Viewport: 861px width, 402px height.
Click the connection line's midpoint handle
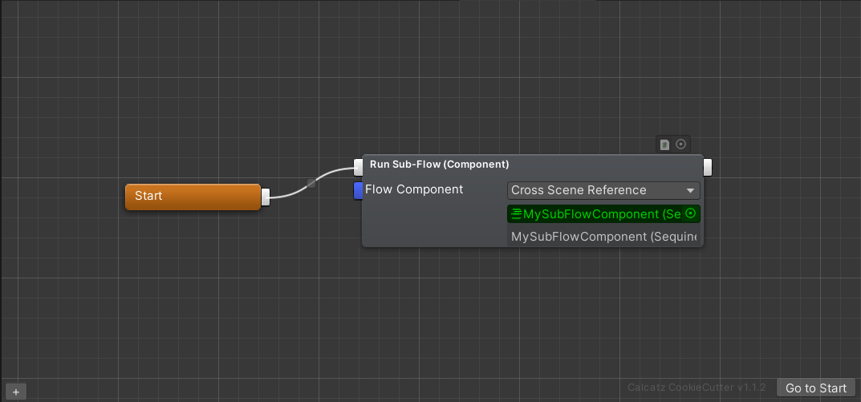pyautogui.click(x=311, y=184)
